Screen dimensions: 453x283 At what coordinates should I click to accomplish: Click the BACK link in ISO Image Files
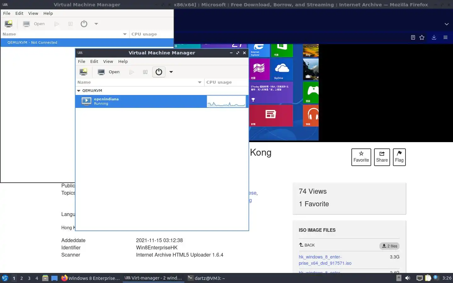[x=307, y=245]
